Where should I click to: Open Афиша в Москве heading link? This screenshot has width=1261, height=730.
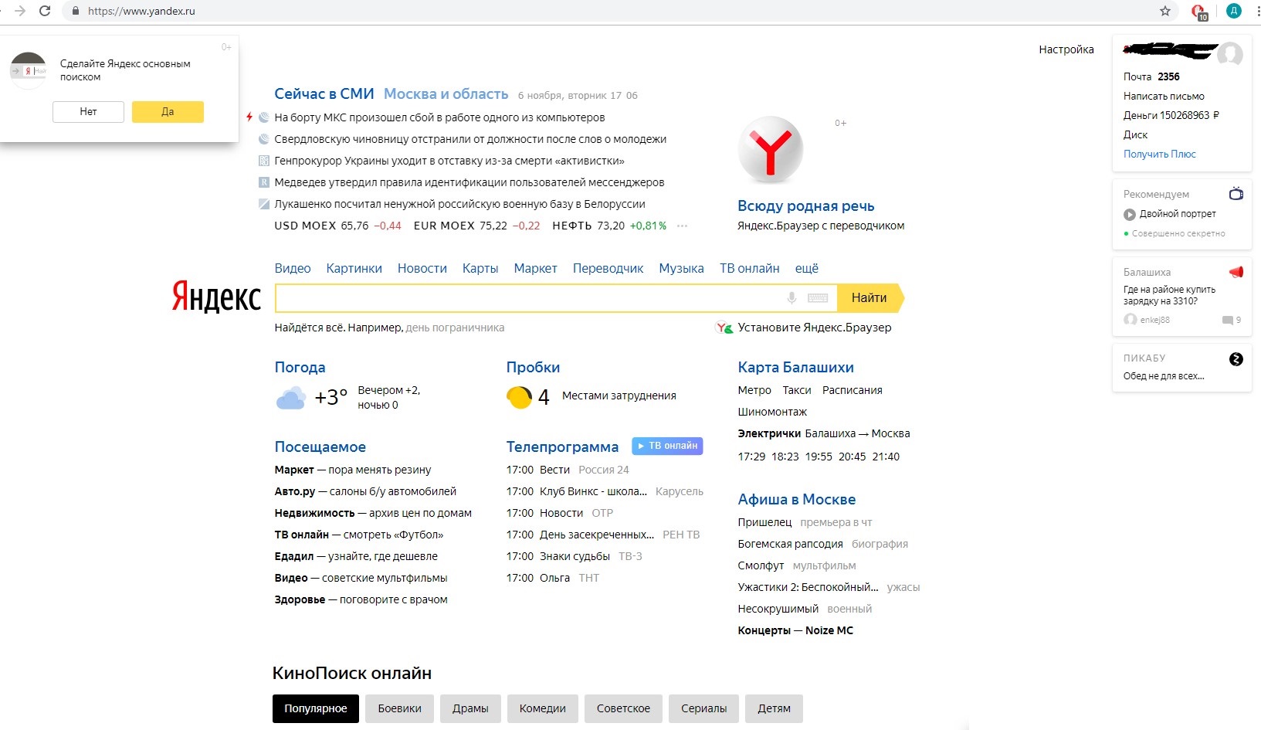[797, 499]
